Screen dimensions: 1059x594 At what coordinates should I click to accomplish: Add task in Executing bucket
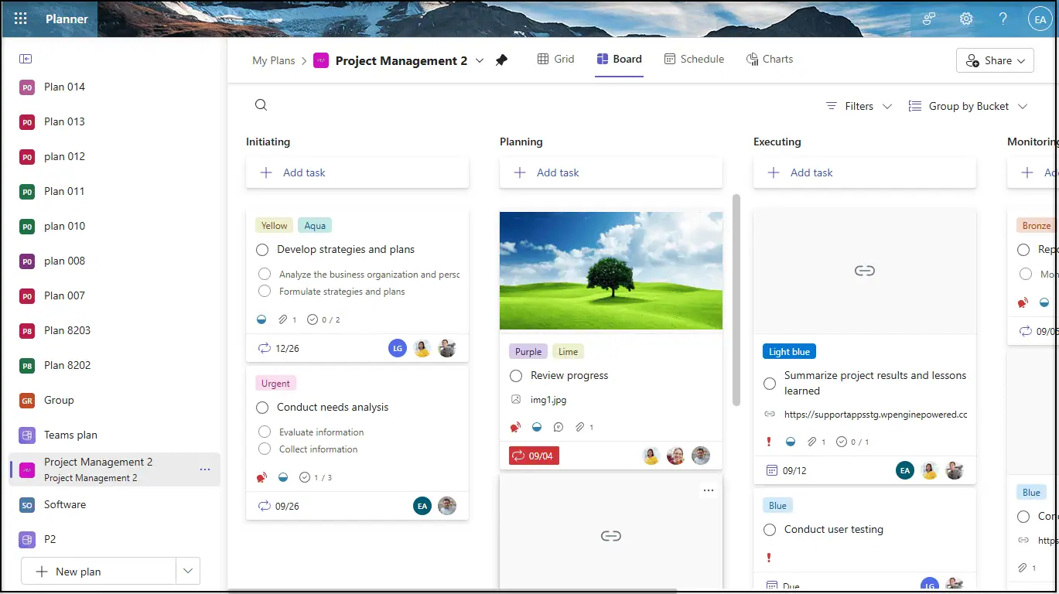click(x=865, y=172)
